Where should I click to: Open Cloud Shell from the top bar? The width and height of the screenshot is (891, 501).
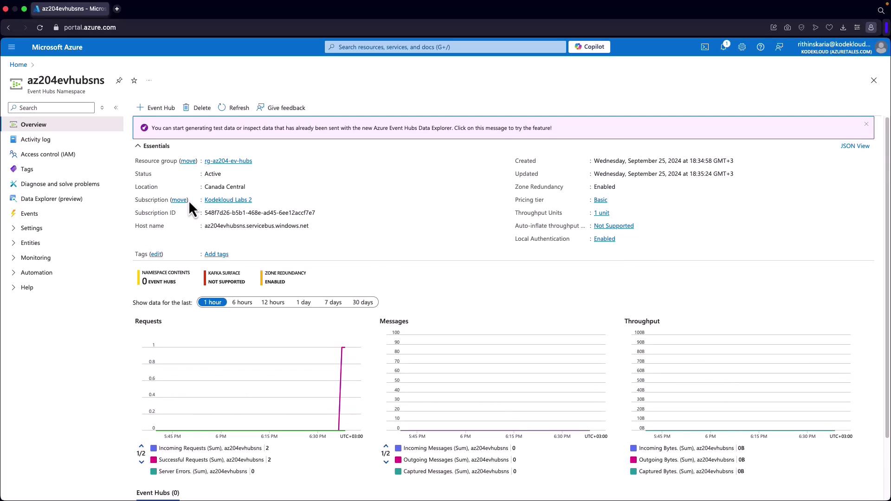pyautogui.click(x=705, y=47)
